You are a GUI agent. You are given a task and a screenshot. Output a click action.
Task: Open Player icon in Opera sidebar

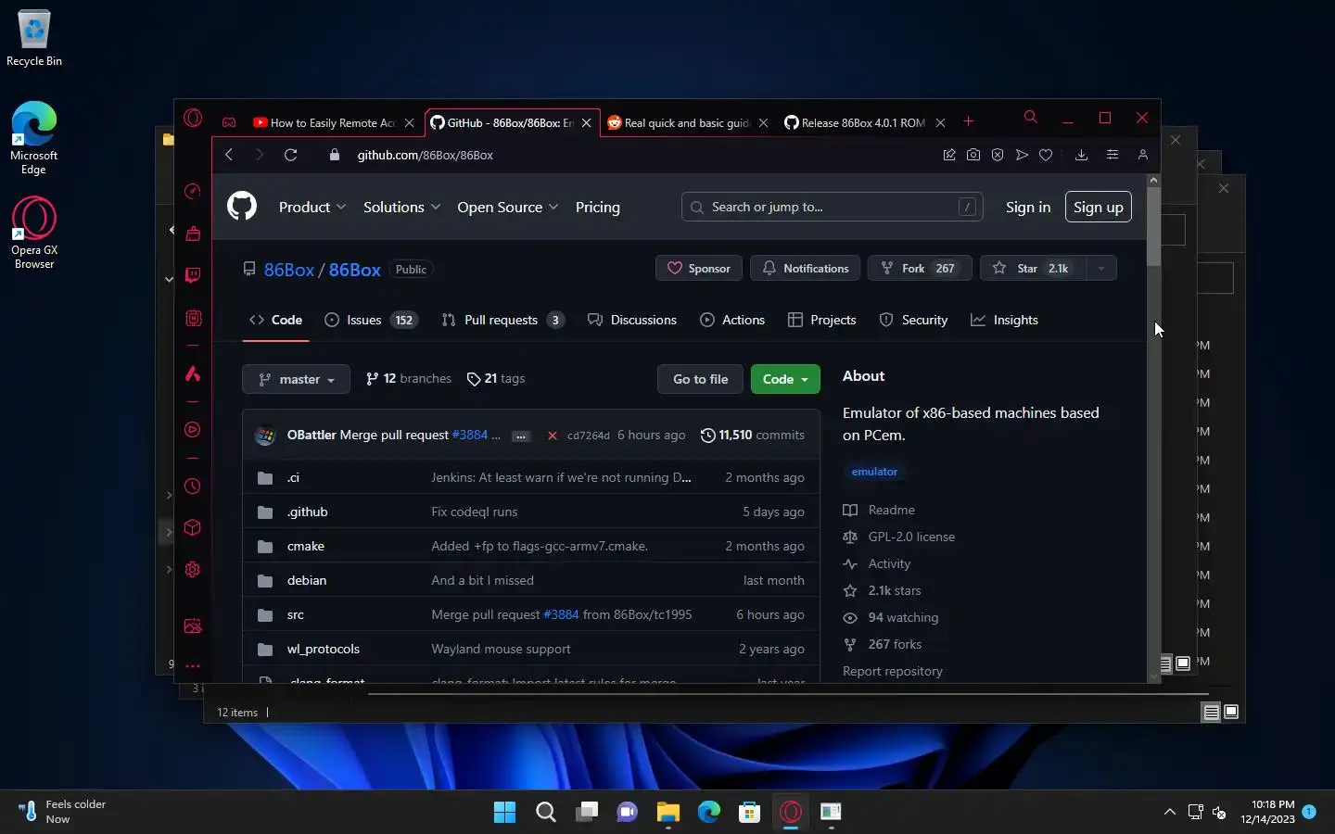(x=193, y=430)
